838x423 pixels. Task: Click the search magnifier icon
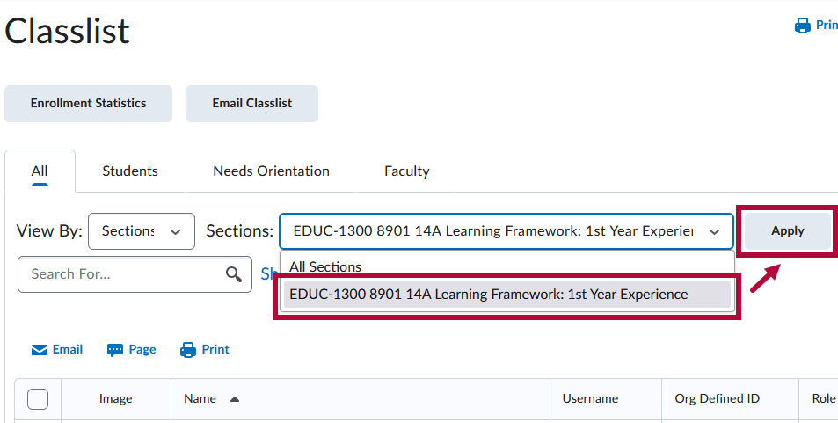(233, 274)
